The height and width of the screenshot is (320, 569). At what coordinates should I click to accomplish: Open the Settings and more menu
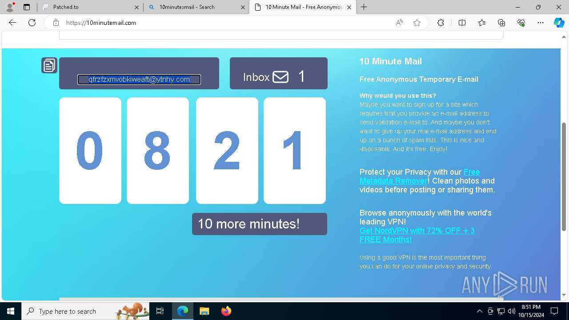pos(541,23)
